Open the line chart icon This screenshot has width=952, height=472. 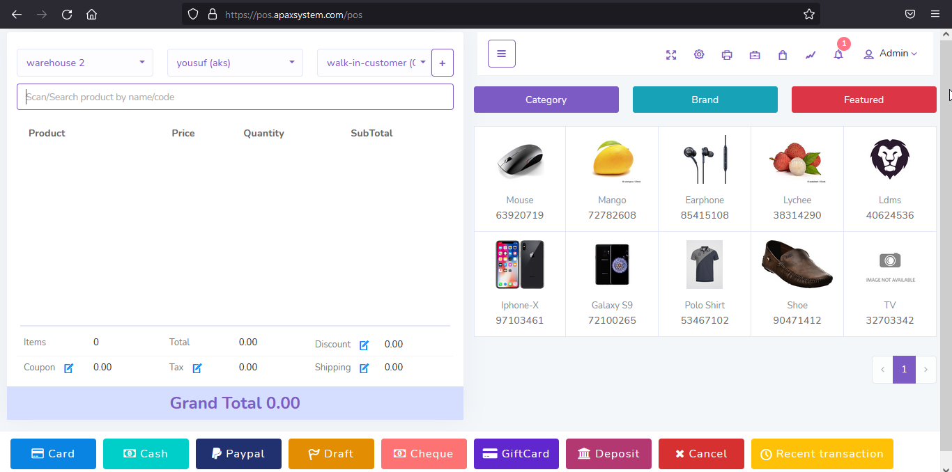(x=811, y=55)
